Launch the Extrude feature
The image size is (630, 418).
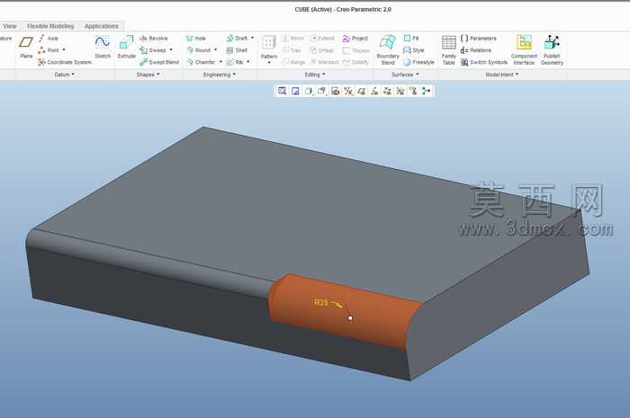[126, 47]
